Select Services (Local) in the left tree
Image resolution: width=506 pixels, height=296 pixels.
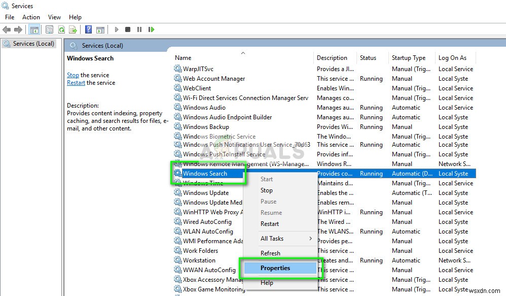click(33, 44)
